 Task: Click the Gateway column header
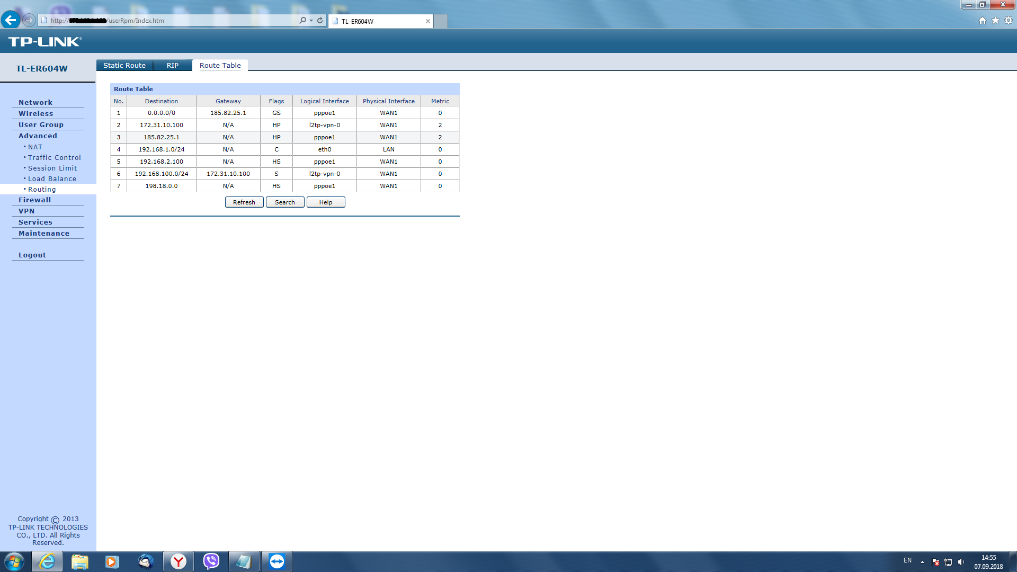click(228, 101)
